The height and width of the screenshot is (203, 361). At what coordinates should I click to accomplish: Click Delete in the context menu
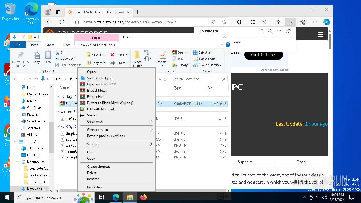(92, 173)
